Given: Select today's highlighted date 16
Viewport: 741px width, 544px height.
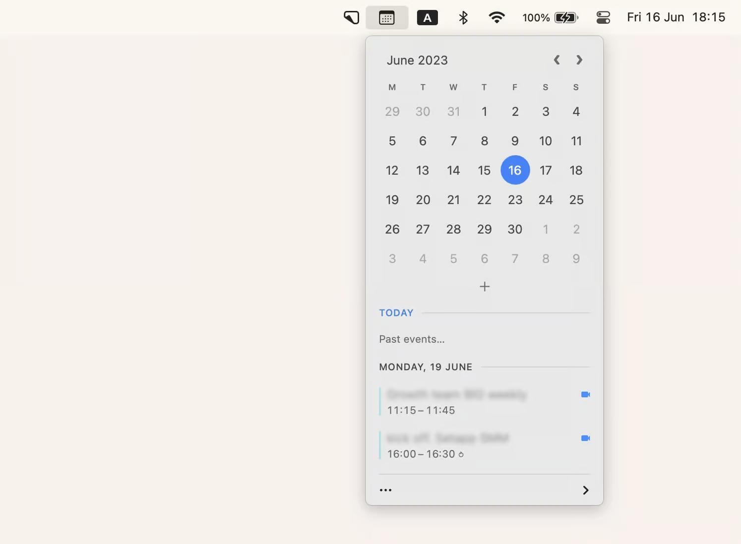Looking at the screenshot, I should click(515, 170).
